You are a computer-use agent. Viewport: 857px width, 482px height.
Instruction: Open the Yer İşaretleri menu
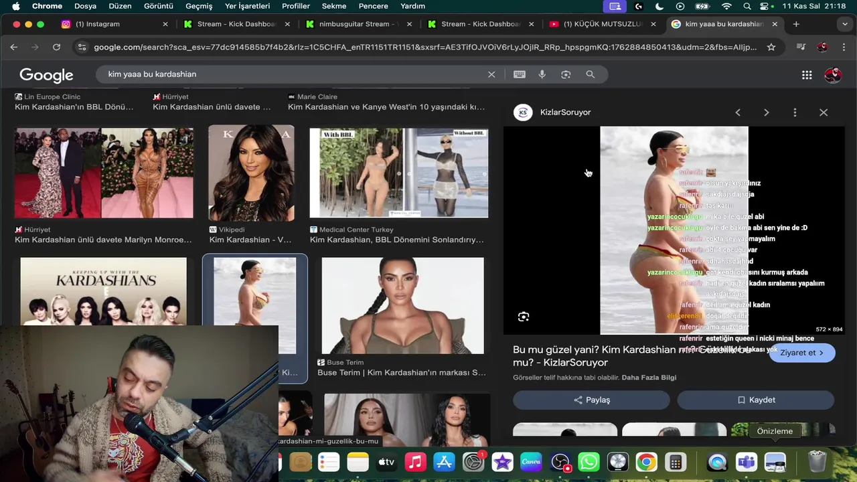[247, 6]
